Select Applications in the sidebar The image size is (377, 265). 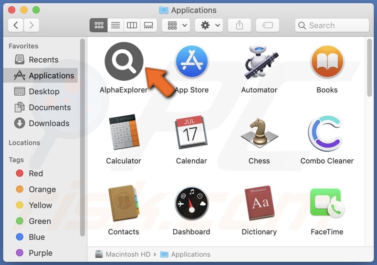coord(41,76)
